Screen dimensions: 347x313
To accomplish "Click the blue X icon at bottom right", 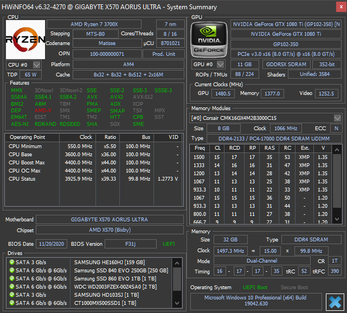I will point(335,302).
